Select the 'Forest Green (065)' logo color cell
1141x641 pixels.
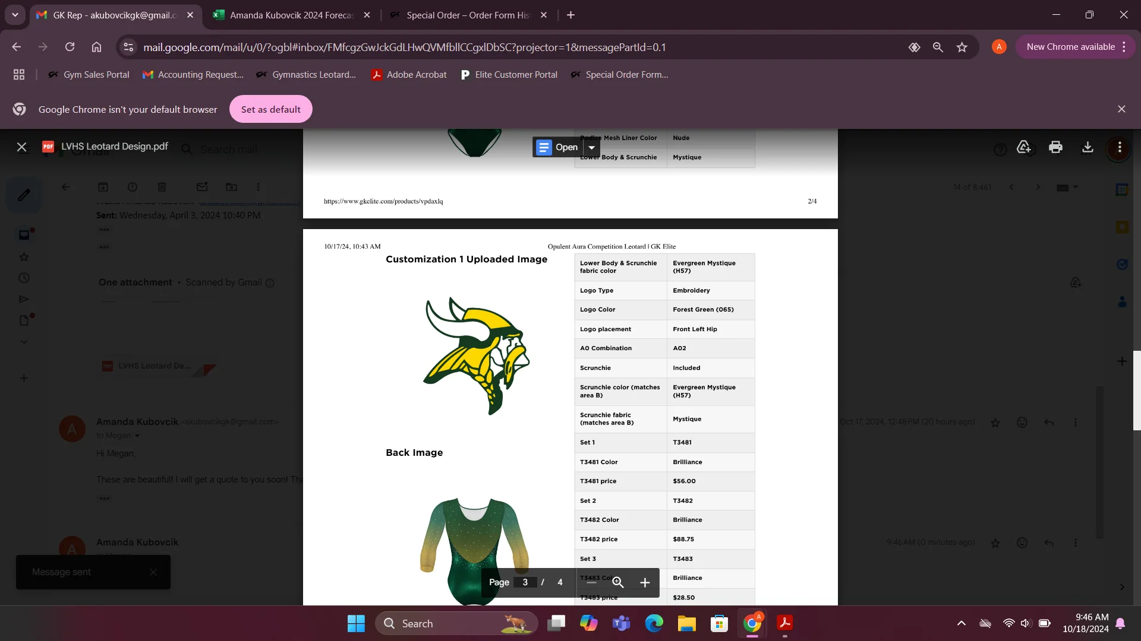click(x=711, y=310)
